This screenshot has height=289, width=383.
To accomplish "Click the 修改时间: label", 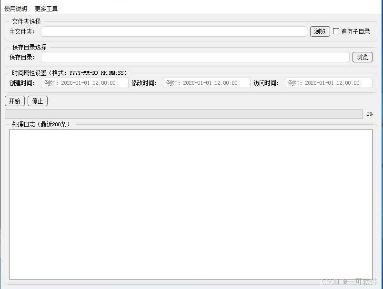I will tap(144, 83).
